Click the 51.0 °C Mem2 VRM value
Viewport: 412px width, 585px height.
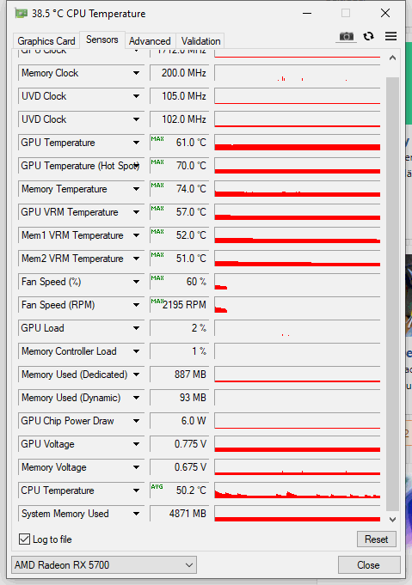[179, 259]
